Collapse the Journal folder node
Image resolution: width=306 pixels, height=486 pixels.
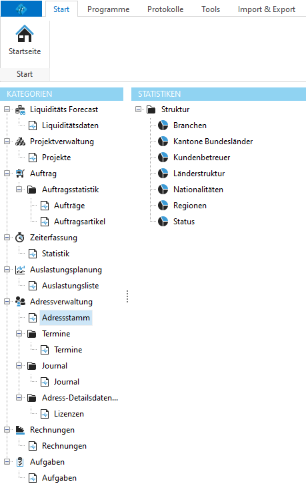19,365
